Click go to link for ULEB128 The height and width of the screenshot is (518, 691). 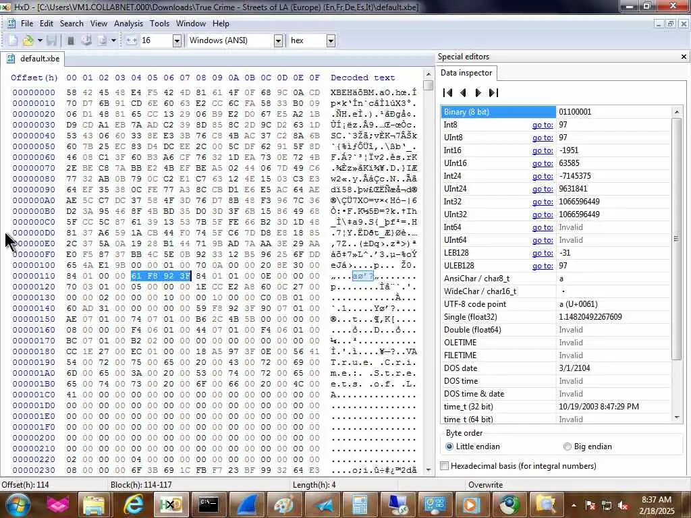543,266
